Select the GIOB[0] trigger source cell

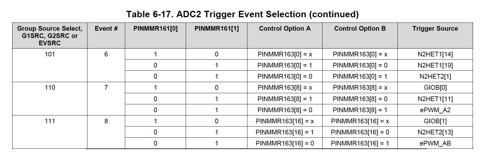[435, 88]
